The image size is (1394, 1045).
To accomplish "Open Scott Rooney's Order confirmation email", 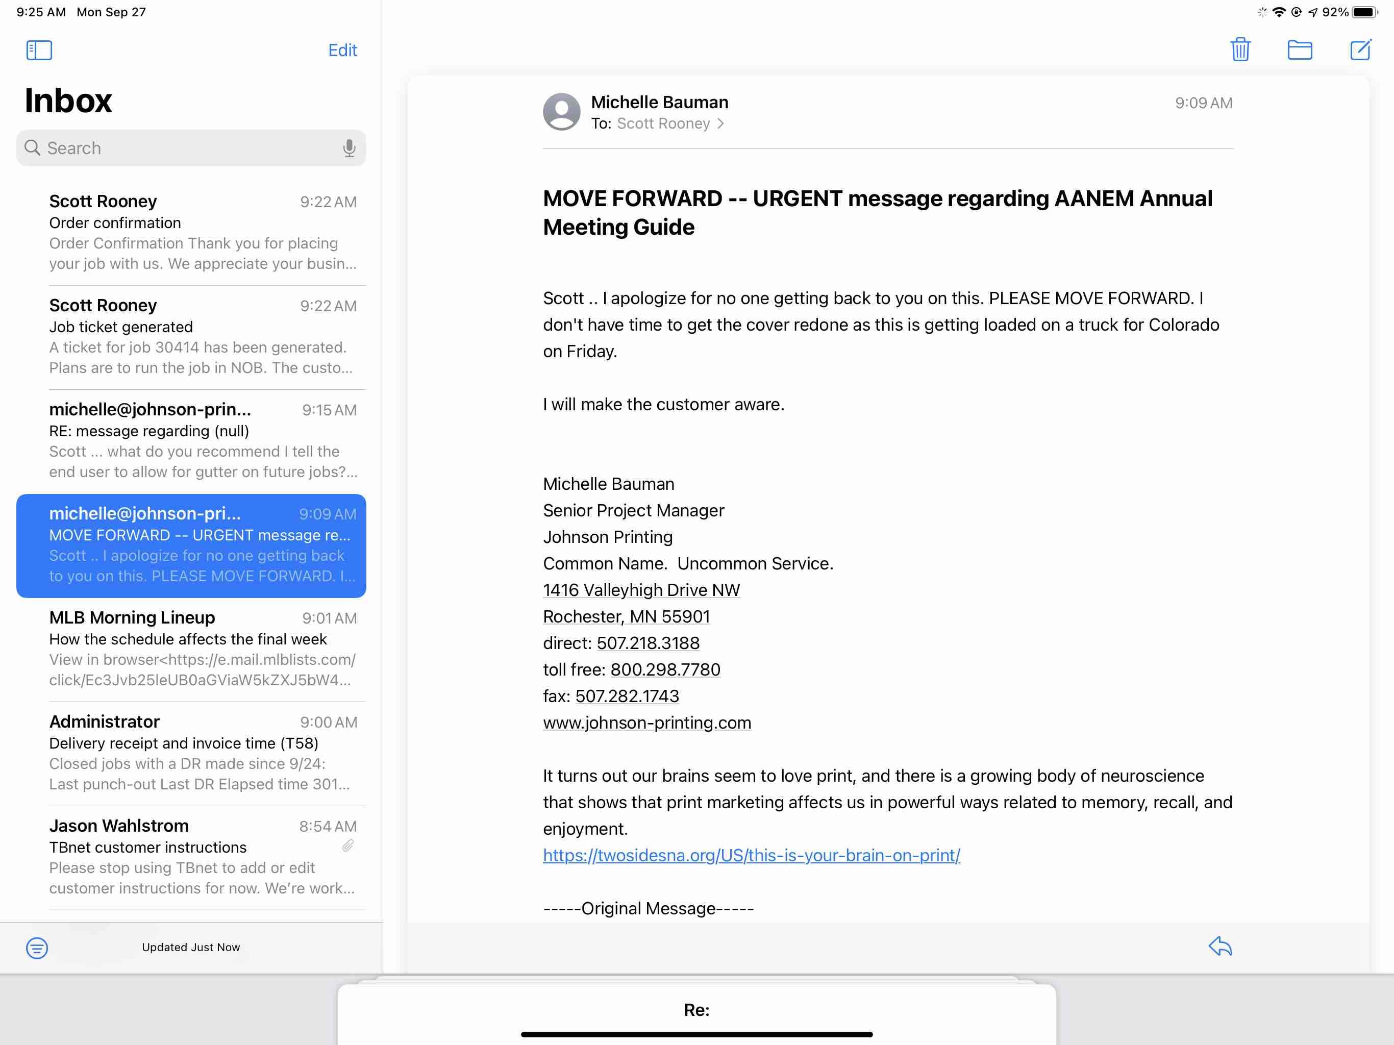I will [202, 233].
